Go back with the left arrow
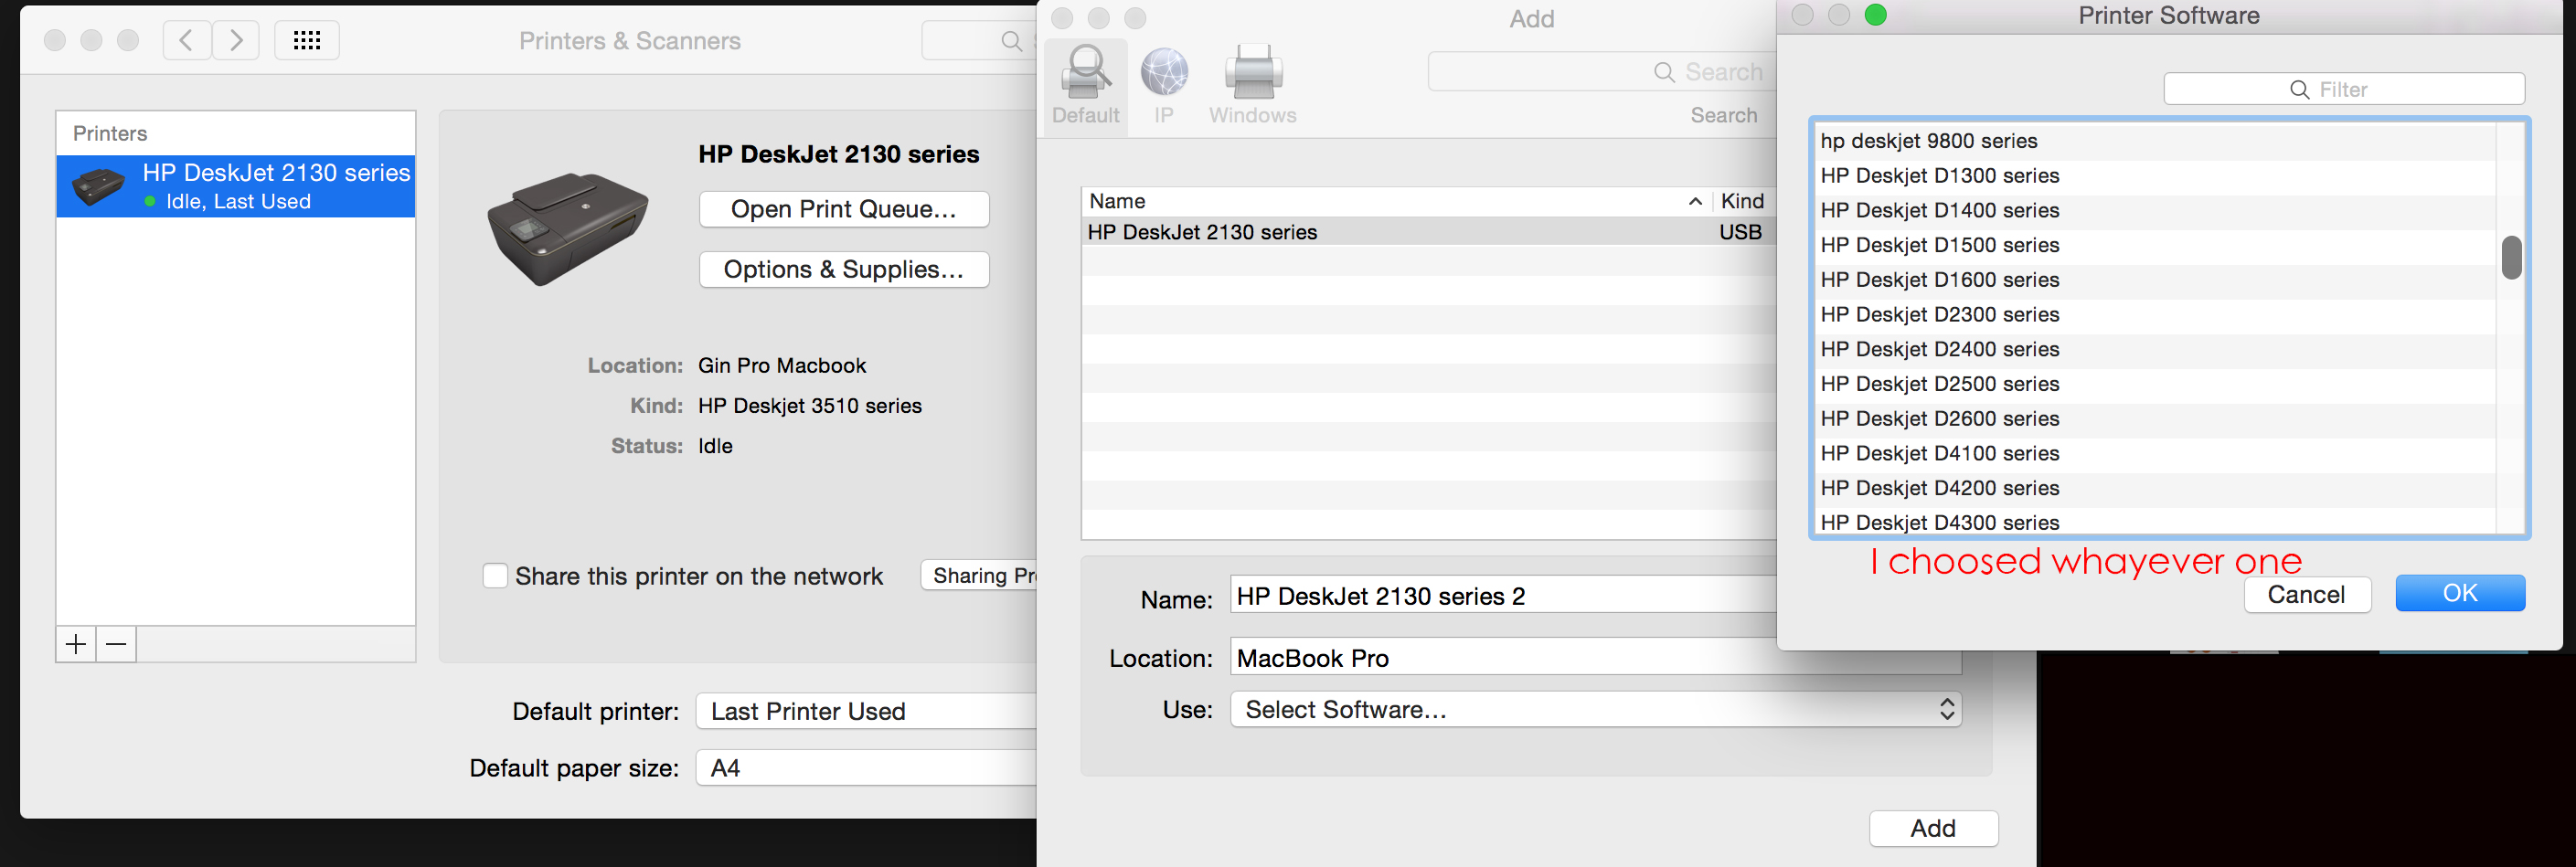 point(187,41)
